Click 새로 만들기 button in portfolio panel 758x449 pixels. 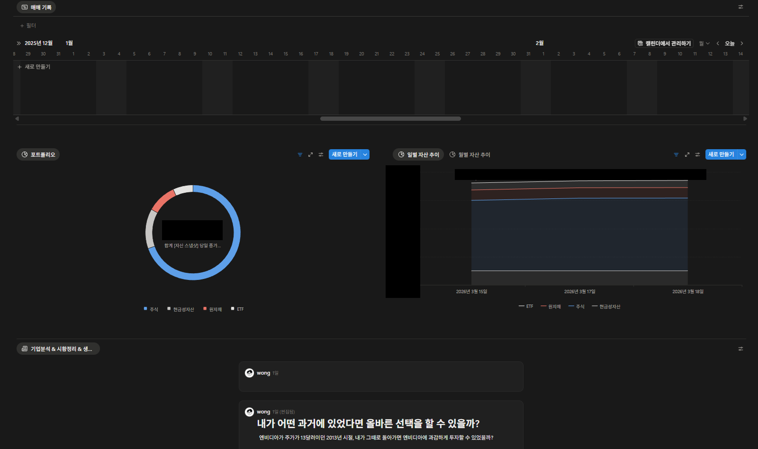coord(344,155)
